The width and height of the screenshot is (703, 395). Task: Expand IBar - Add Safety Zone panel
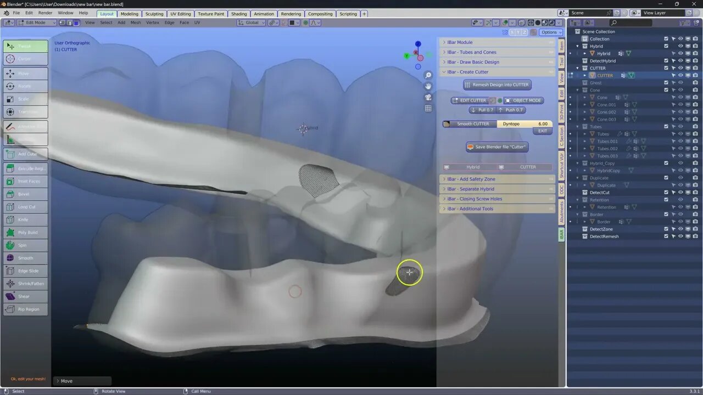(x=498, y=179)
